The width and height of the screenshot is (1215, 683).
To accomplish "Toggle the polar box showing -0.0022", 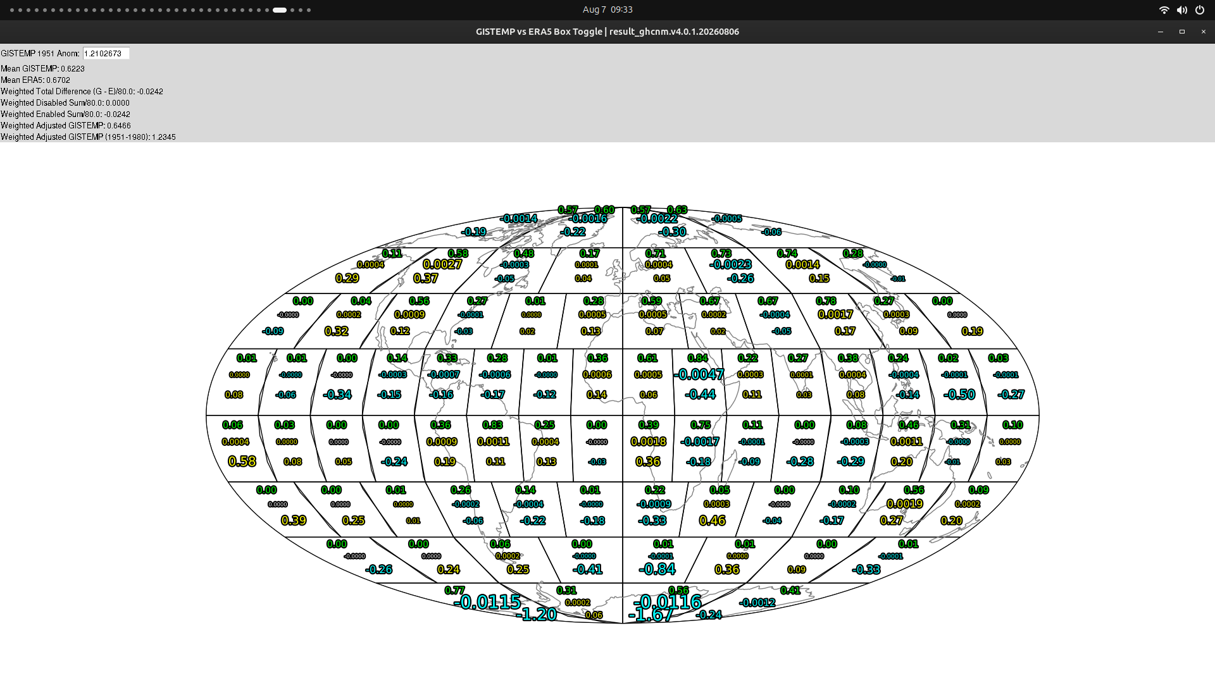I will coord(658,219).
